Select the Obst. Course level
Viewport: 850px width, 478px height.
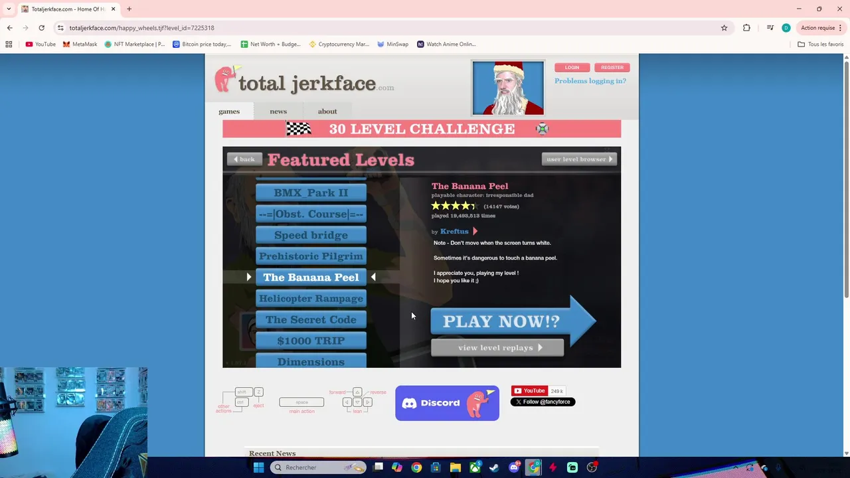pyautogui.click(x=311, y=214)
